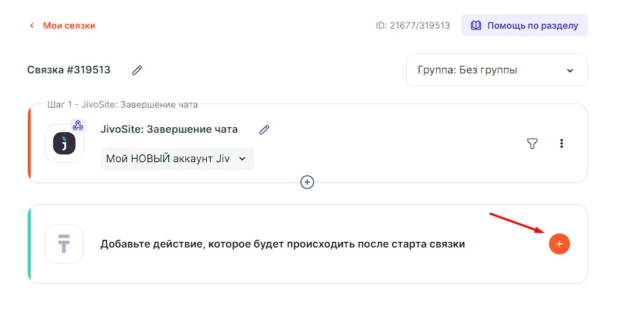Click the JivoSite app logo icon
Viewport: 620px width, 316px height.
coord(64,143)
